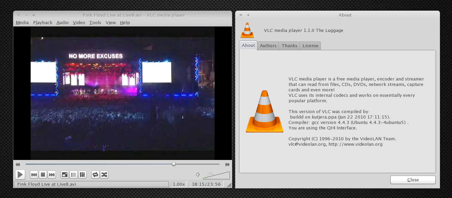Click the VLC player window title bar text
Screen dimensions: 452x198
[134, 15]
